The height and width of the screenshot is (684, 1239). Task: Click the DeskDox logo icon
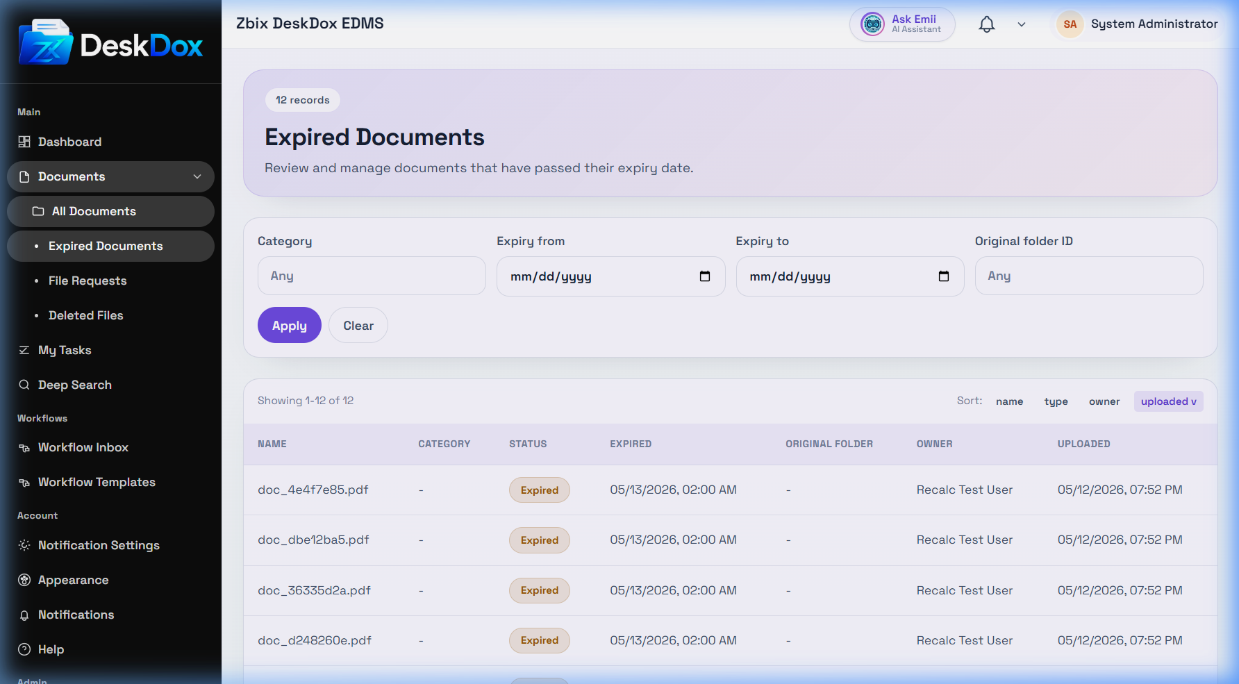pos(46,42)
